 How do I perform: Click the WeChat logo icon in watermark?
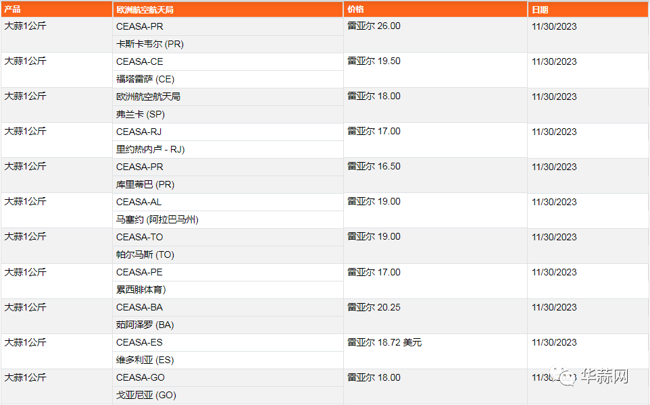(564, 375)
